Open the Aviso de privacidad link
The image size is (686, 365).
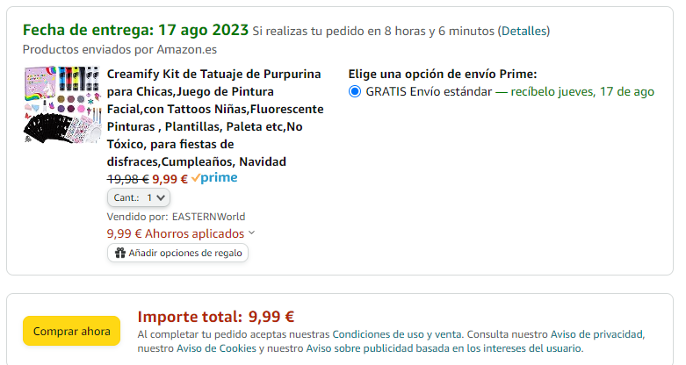596,334
